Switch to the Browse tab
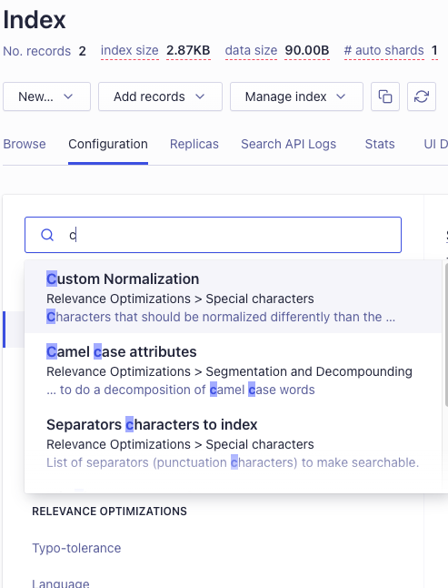This screenshot has width=448, height=588. point(25,144)
